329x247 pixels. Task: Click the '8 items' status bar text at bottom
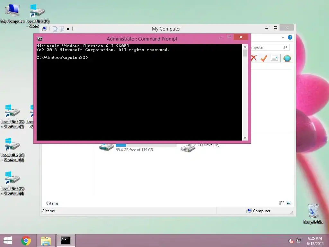(x=49, y=211)
